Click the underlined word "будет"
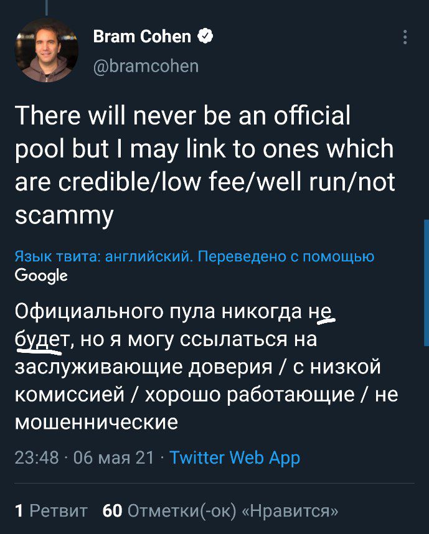Viewport: 429px width, 534px height. tap(42, 340)
